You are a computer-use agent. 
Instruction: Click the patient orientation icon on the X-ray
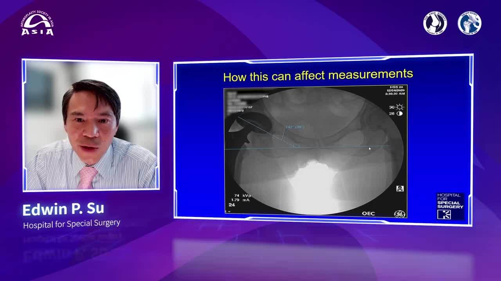[400, 189]
